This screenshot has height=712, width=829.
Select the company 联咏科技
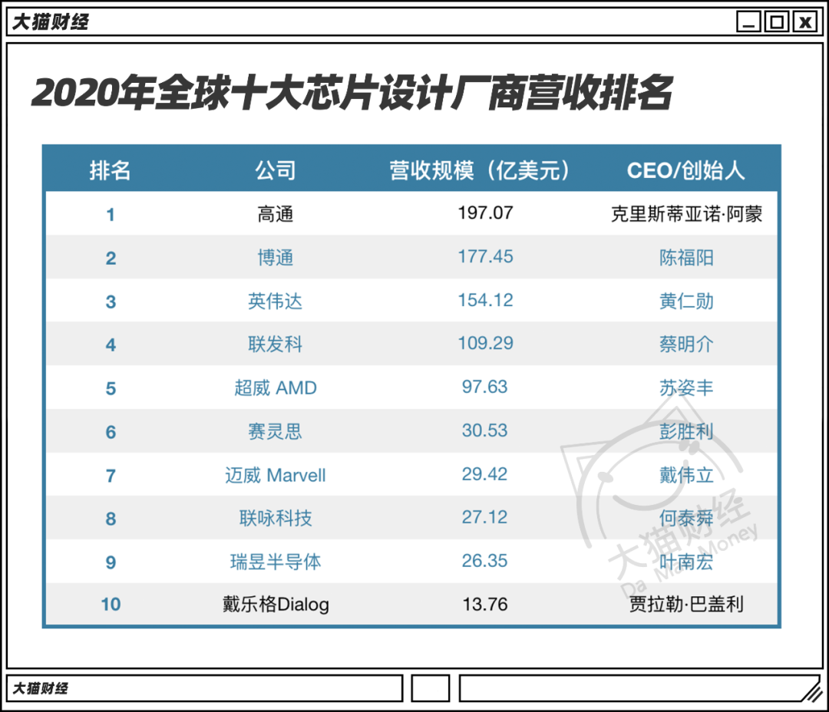[276, 518]
